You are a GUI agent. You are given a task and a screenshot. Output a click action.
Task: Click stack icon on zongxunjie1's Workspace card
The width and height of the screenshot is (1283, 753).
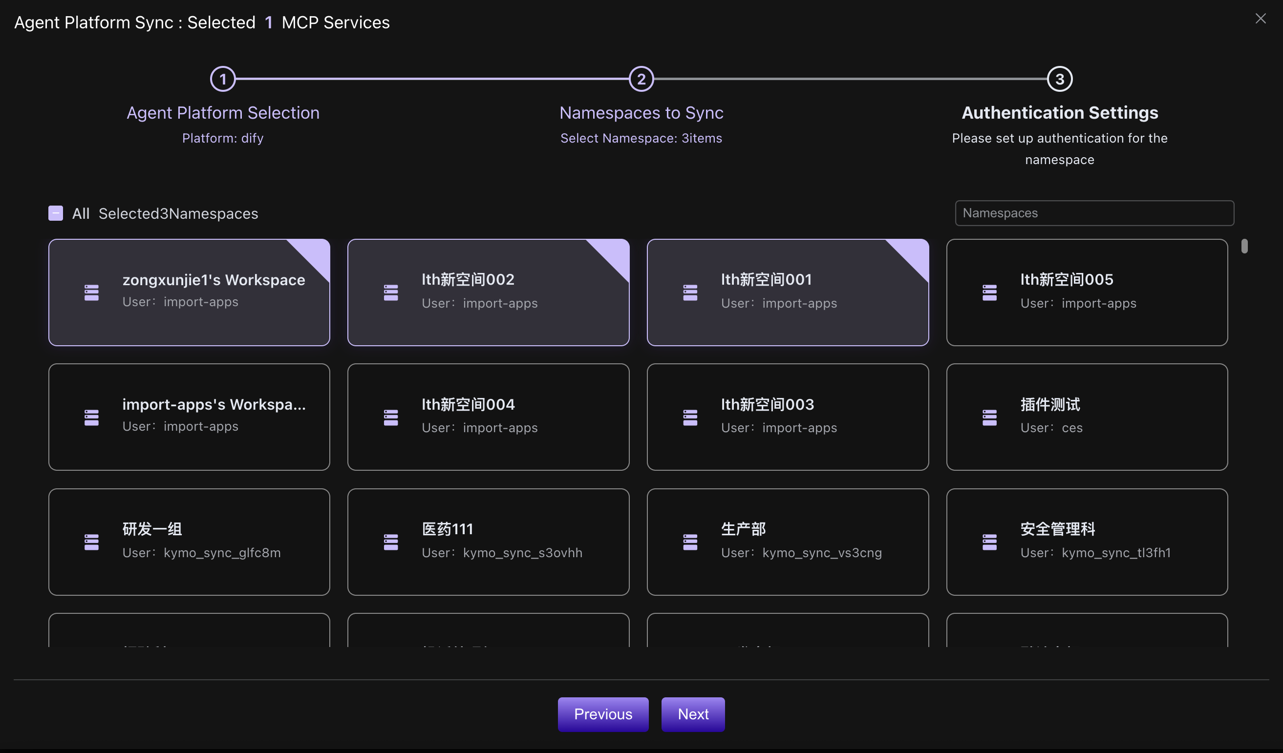[92, 293]
